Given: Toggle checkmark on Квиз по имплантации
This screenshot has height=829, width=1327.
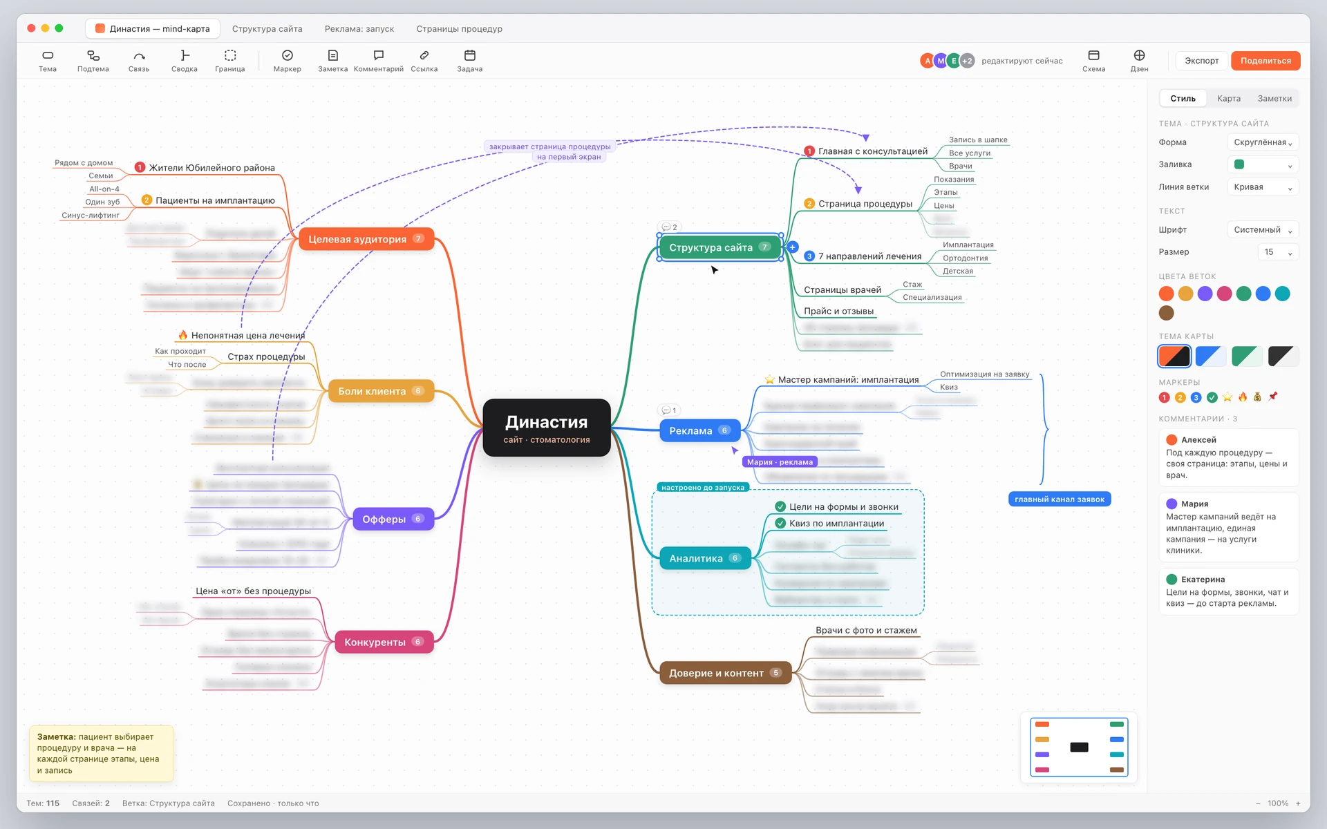Looking at the screenshot, I should [x=780, y=523].
